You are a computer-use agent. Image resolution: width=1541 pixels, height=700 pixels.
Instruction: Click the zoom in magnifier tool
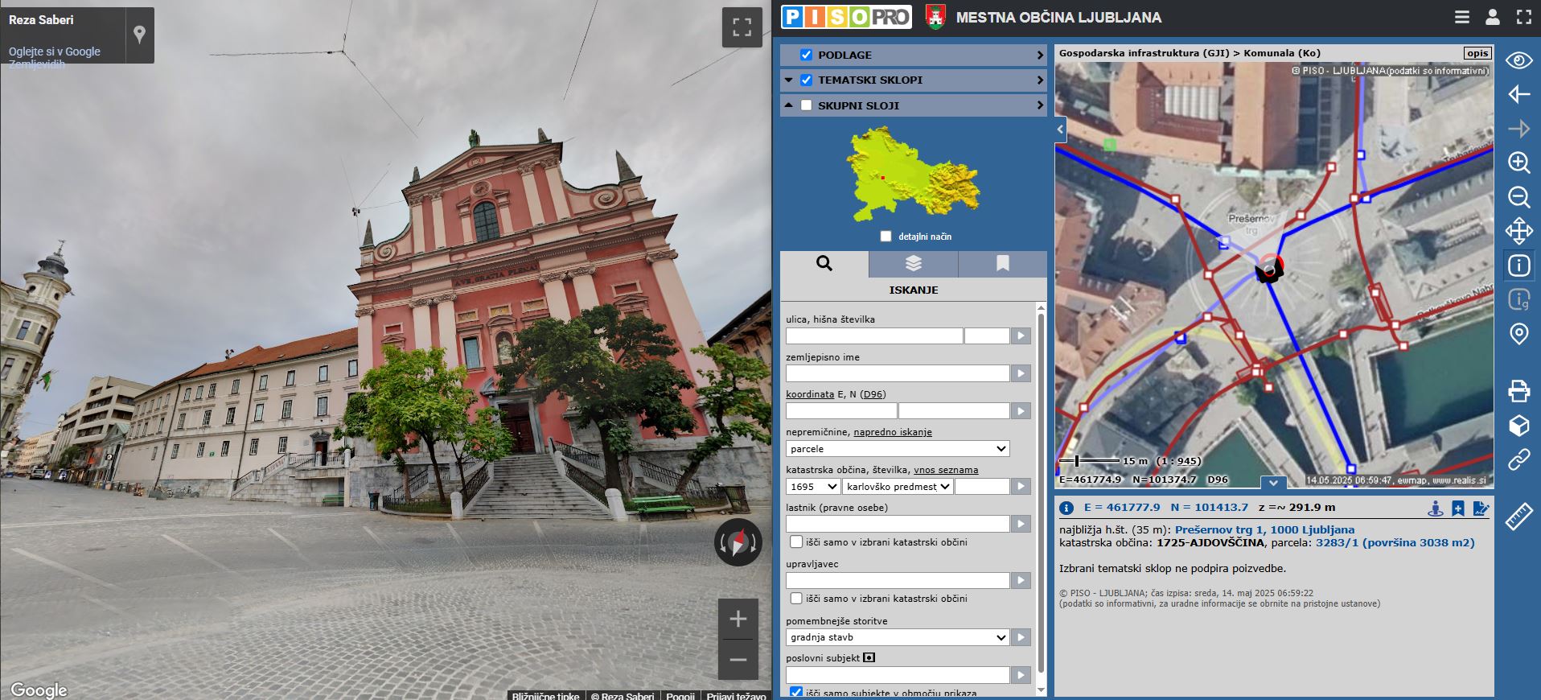1518,163
